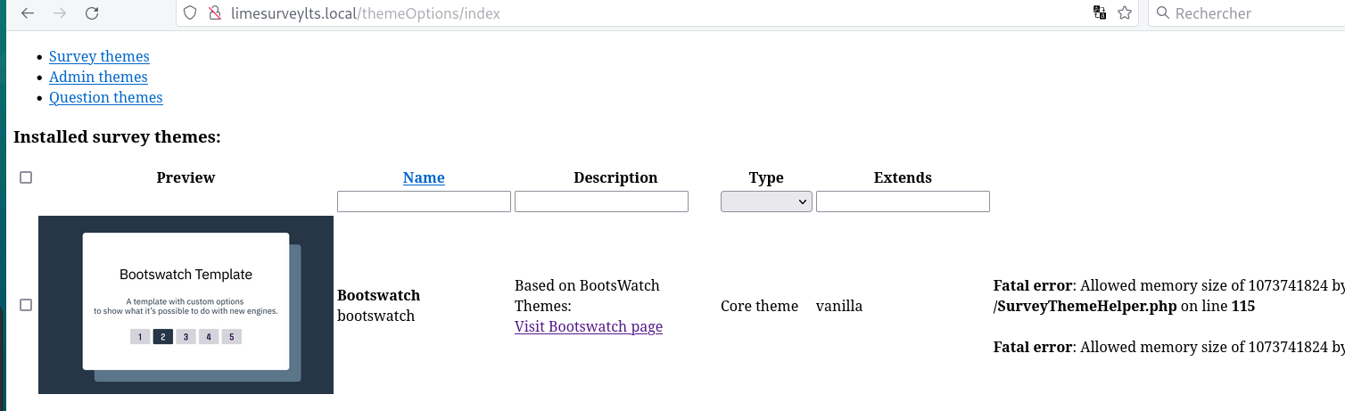The width and height of the screenshot is (1345, 411).
Task: Click the Extends filter input field
Action: pyautogui.click(x=903, y=201)
